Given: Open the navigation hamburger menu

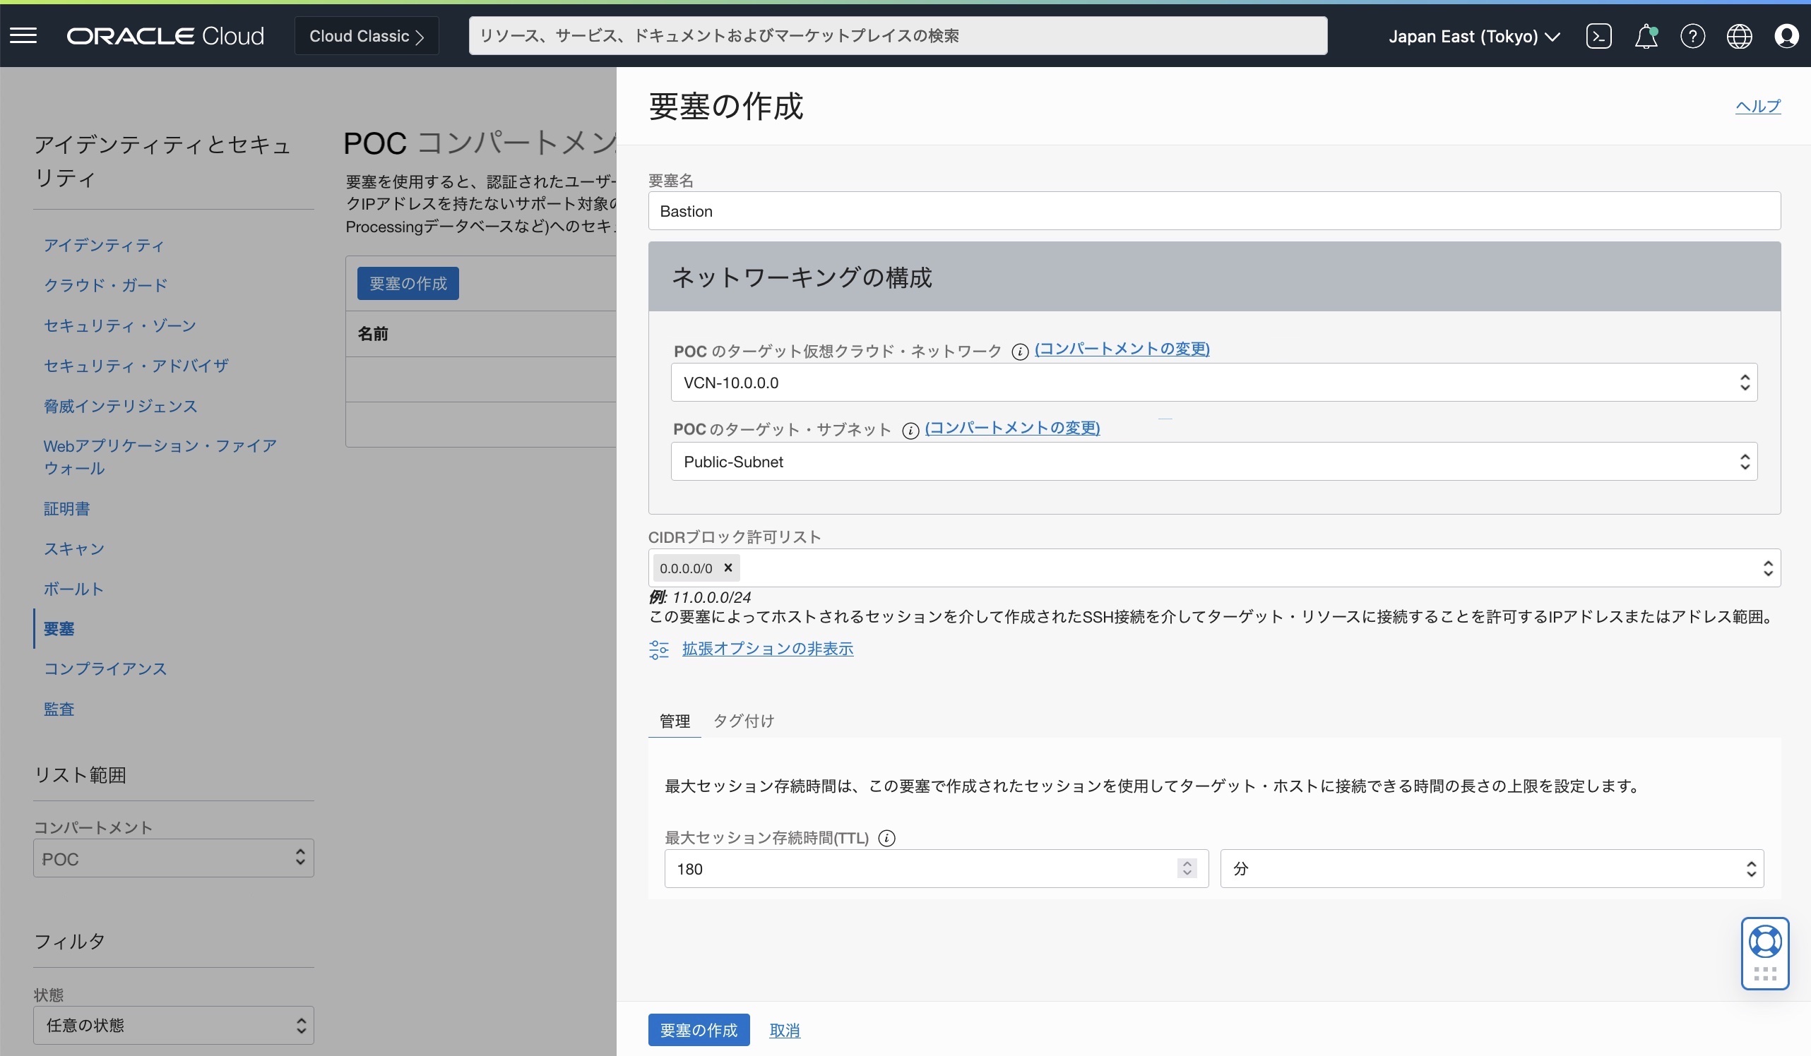Looking at the screenshot, I should 24,35.
